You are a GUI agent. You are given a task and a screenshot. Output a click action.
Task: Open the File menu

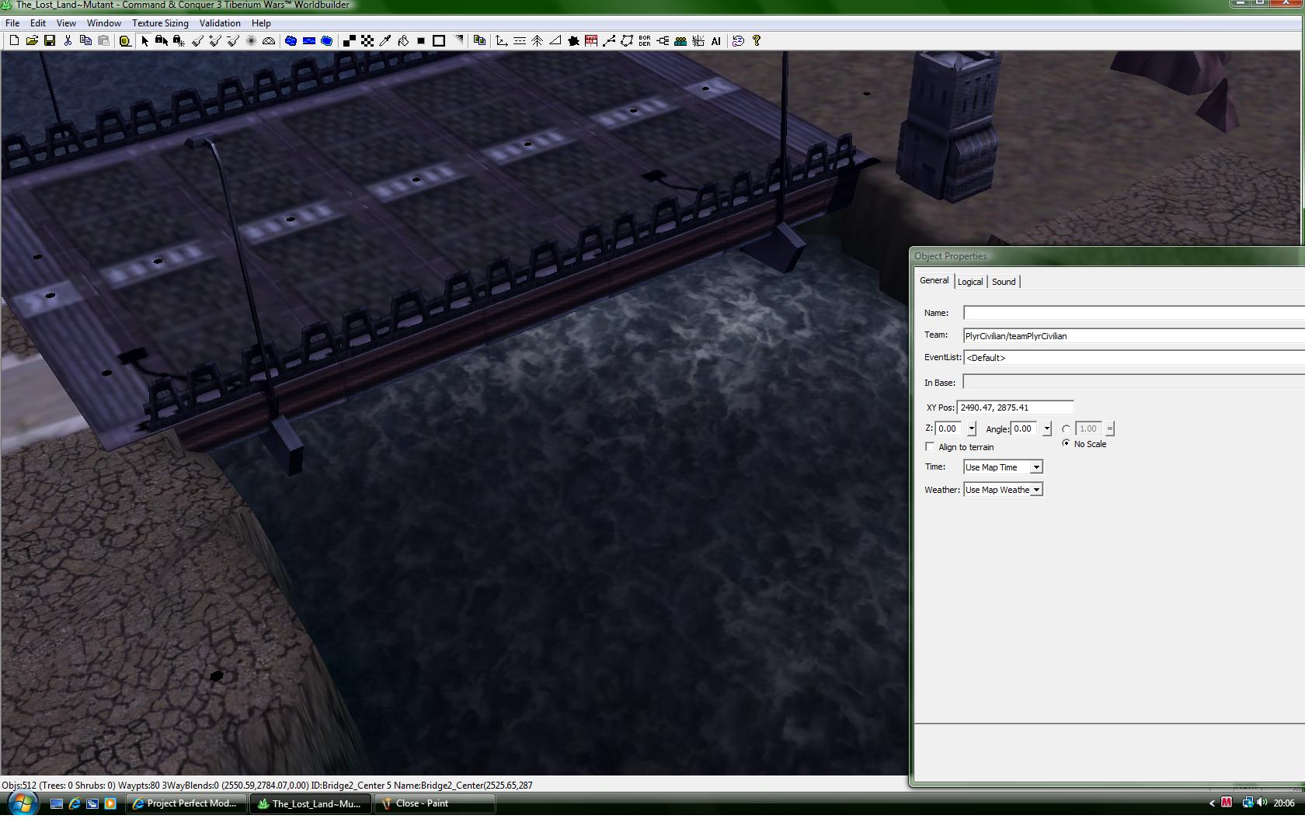coord(12,23)
